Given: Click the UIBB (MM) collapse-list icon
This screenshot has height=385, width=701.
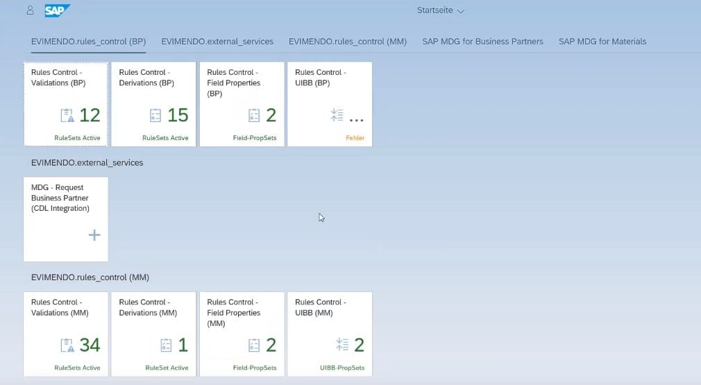Looking at the screenshot, I should coord(342,344).
